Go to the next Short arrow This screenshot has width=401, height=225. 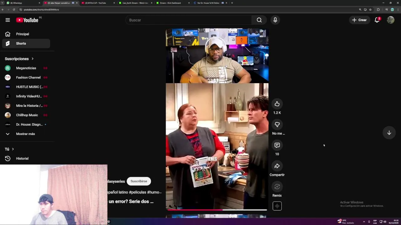click(x=389, y=133)
